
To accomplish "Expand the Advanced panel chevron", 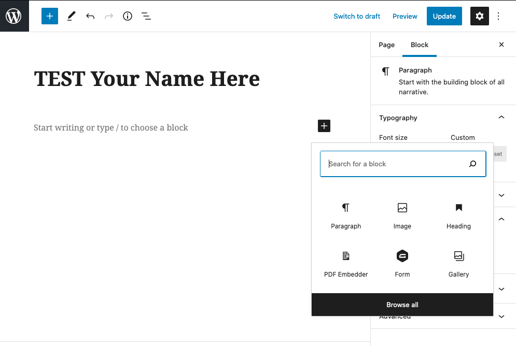I will (x=501, y=316).
